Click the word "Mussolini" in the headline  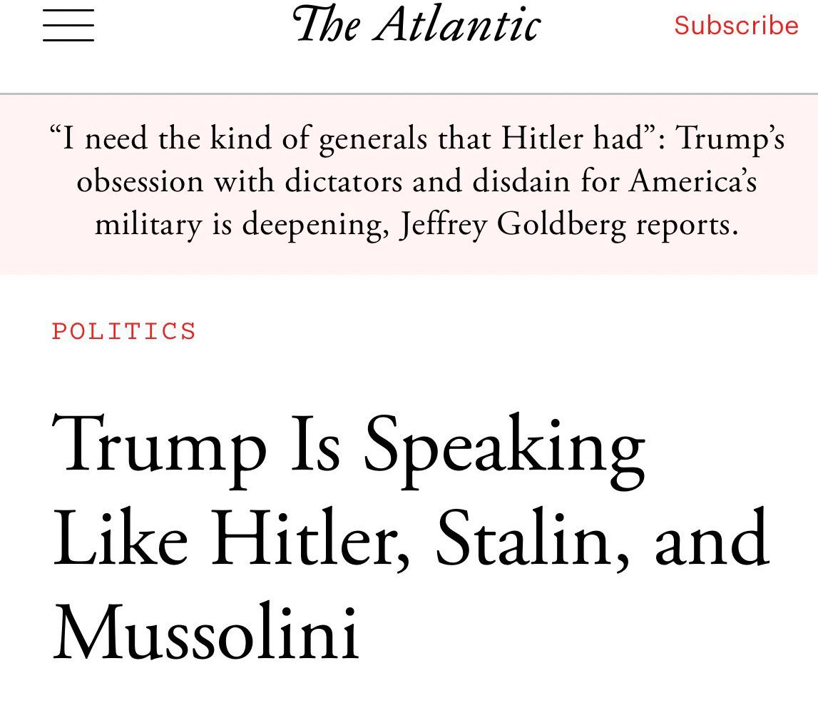pos(206,632)
